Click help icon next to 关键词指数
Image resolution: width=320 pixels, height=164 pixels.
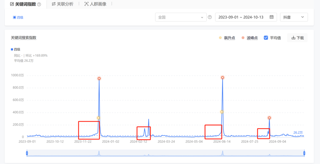39,4
